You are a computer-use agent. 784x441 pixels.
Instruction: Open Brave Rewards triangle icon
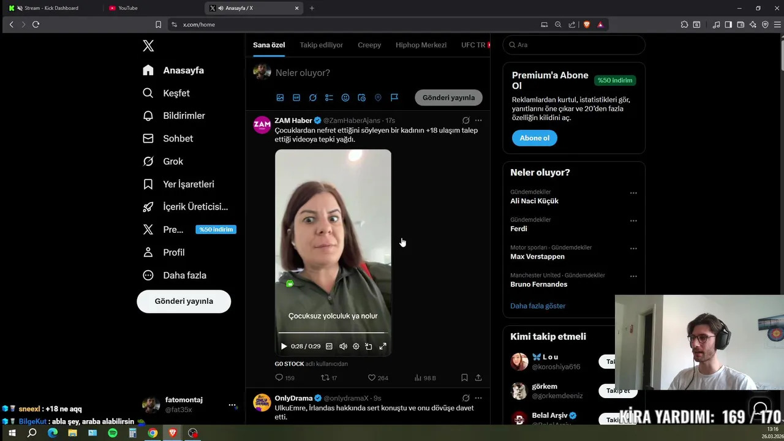coord(600,24)
